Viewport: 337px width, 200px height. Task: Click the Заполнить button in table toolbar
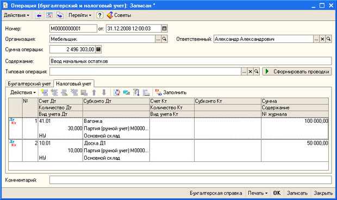171,92
